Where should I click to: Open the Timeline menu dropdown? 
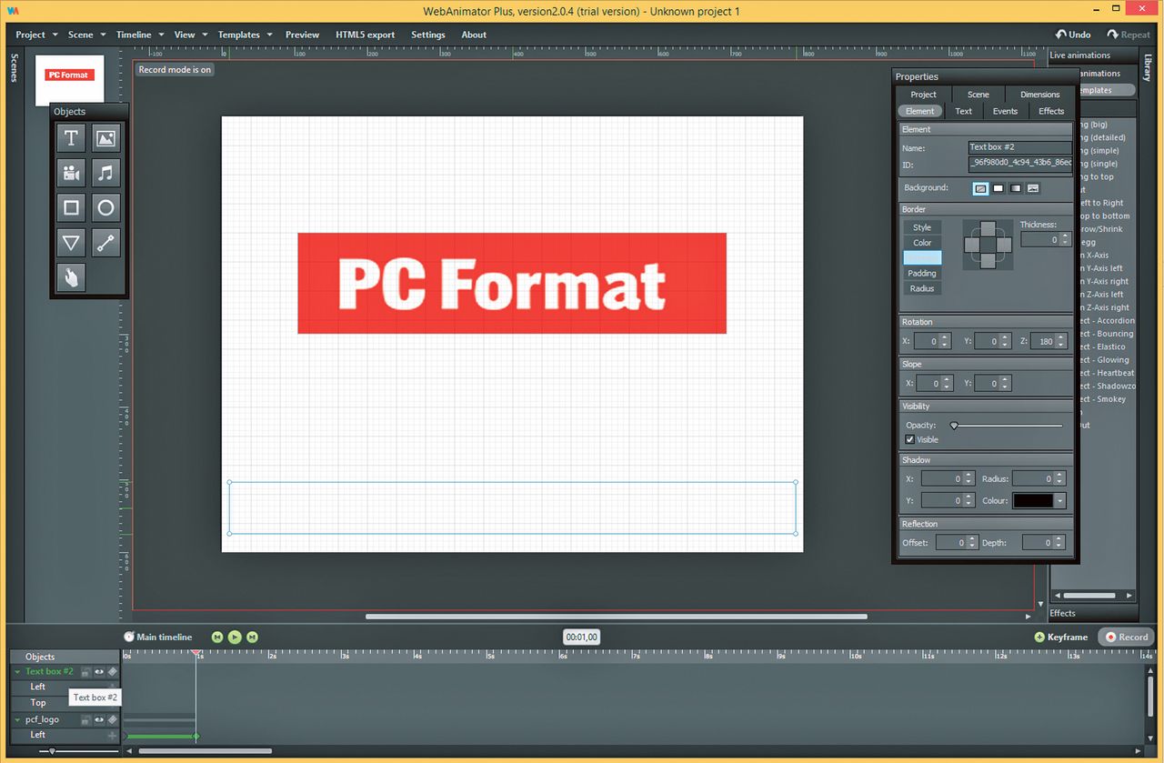tap(140, 35)
